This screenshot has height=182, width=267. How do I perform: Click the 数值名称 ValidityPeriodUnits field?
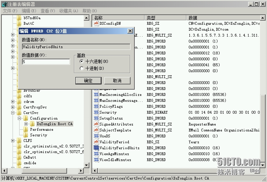[76, 47]
